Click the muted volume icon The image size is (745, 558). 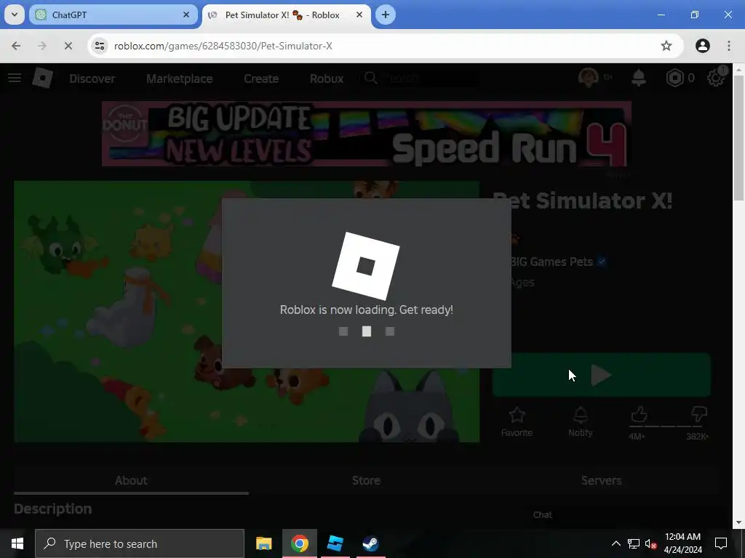coord(650,543)
